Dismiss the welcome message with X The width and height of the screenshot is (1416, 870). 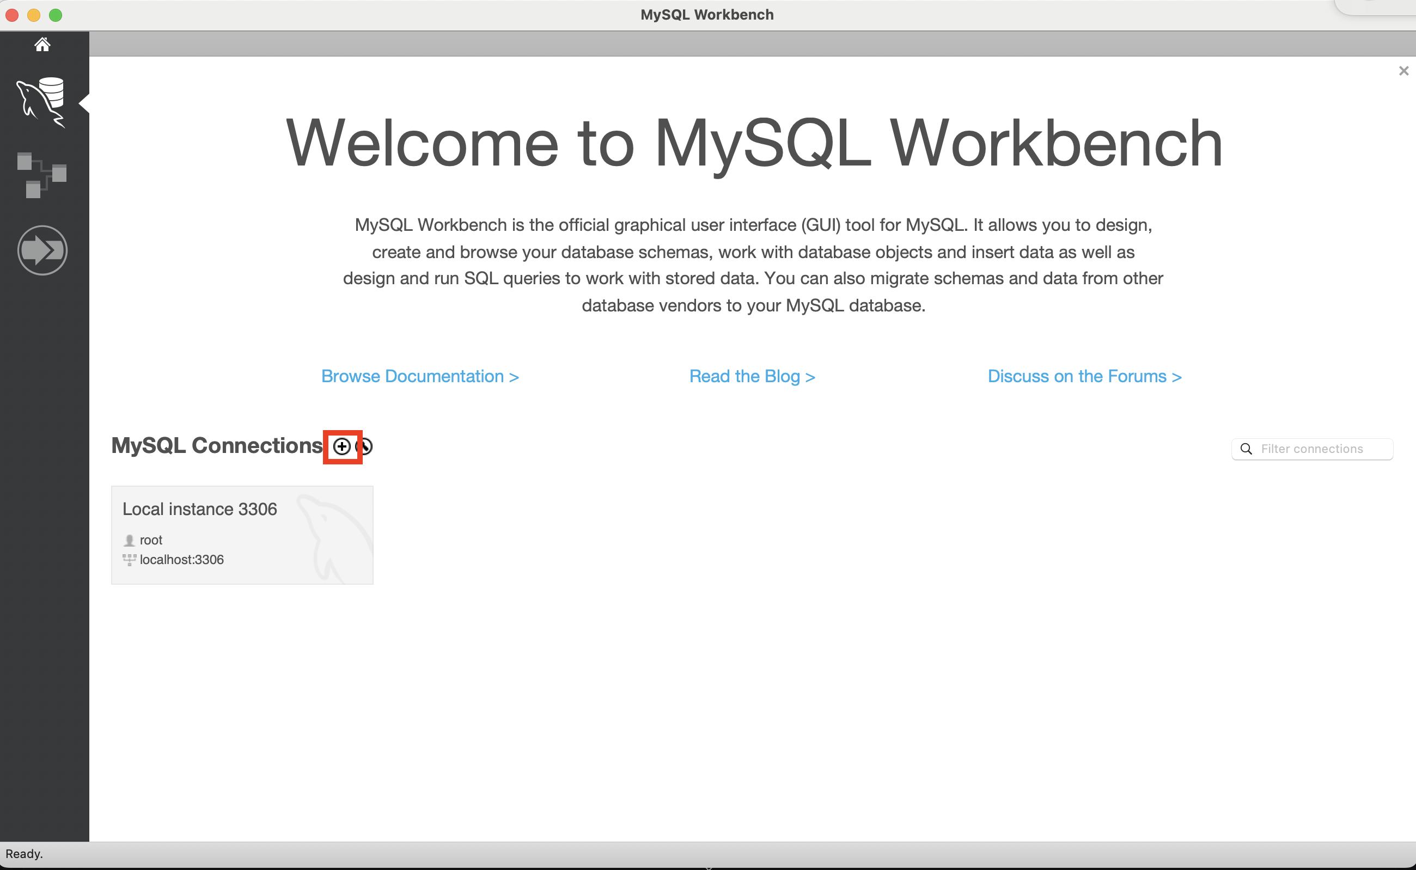pos(1403,71)
